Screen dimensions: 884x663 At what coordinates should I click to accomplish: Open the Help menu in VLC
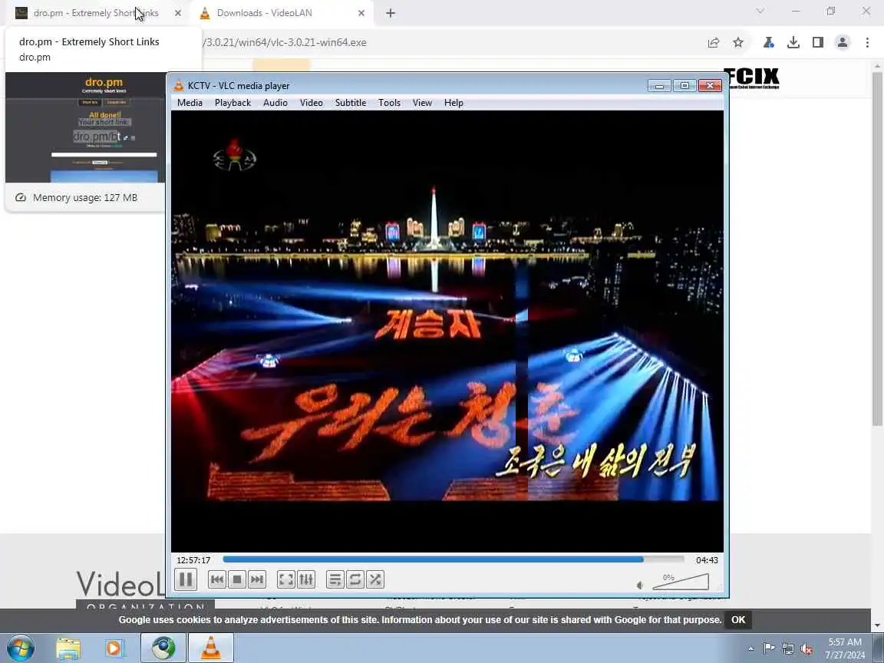click(454, 103)
